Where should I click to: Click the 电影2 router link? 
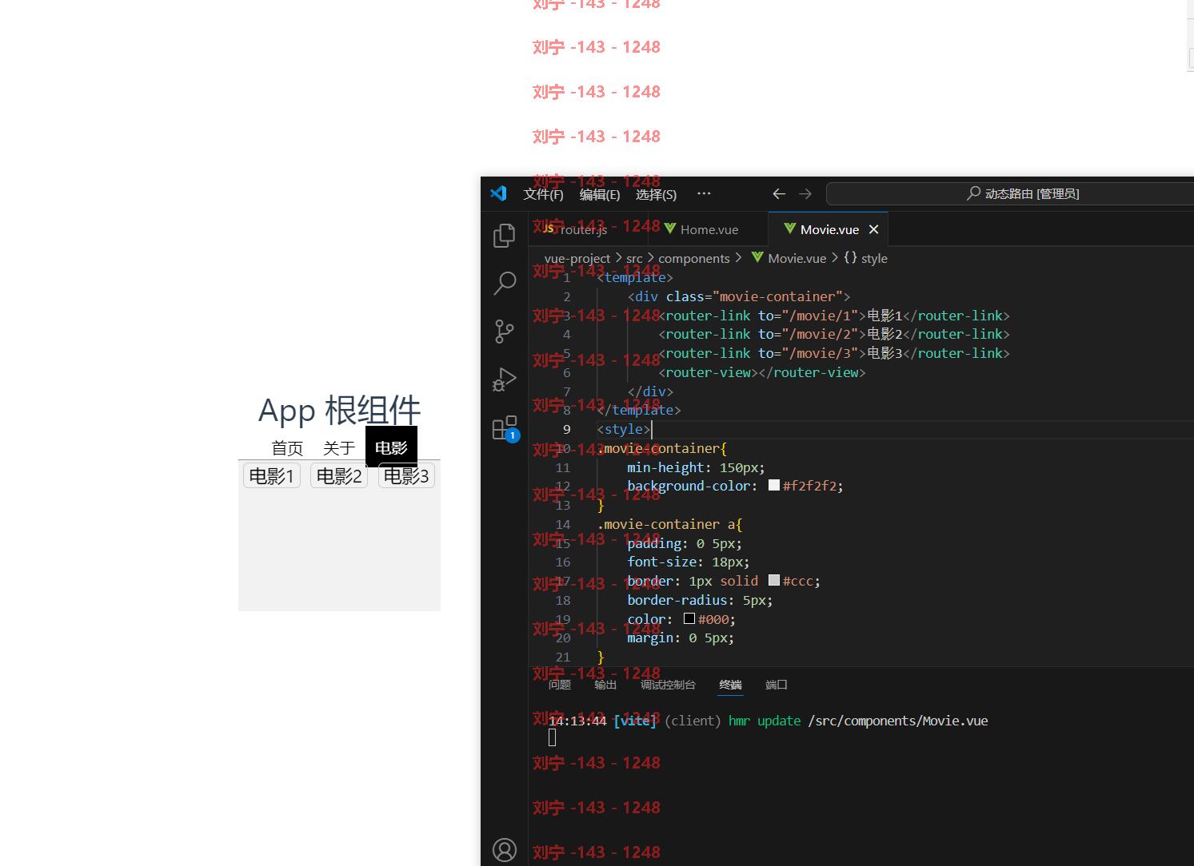339,476
